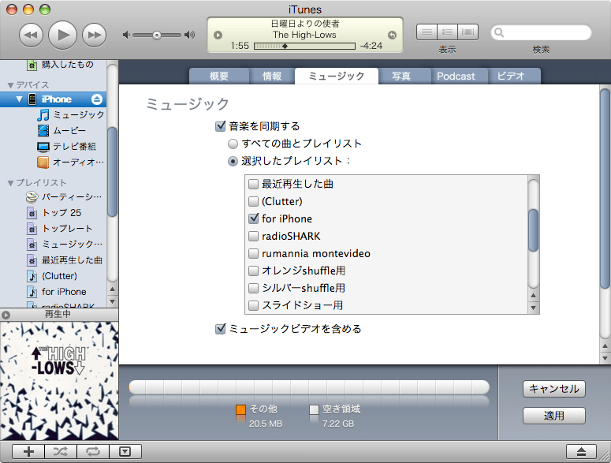Click the search field
The width and height of the screenshot is (611, 463).
[541, 32]
